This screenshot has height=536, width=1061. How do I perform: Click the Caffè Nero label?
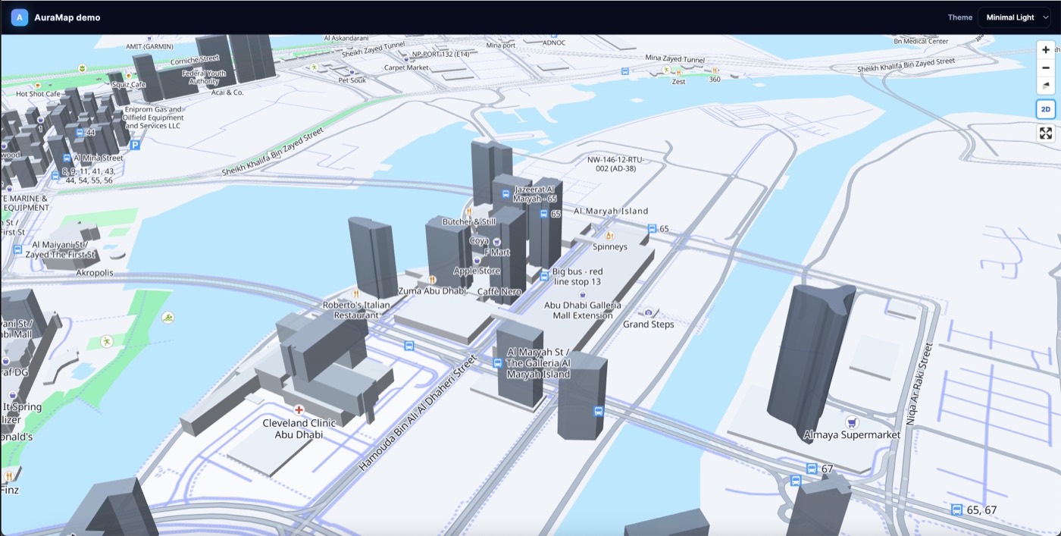pos(499,291)
